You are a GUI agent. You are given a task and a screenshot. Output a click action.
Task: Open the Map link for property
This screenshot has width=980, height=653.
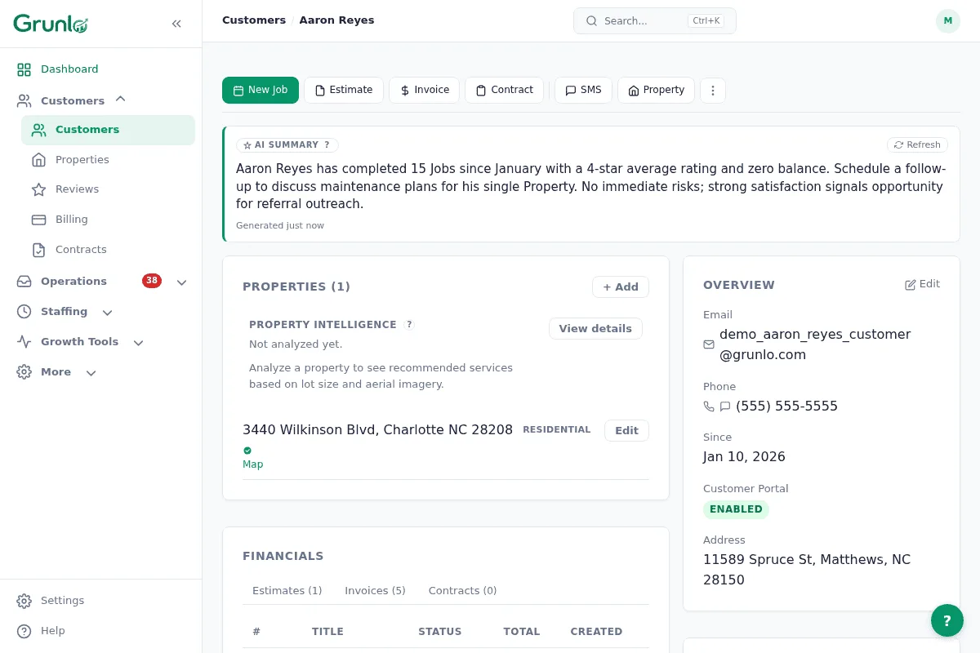pos(253,464)
